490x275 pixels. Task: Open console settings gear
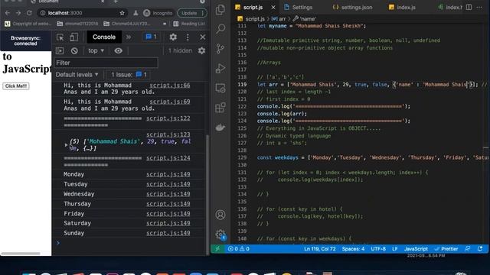pyautogui.click(x=202, y=50)
